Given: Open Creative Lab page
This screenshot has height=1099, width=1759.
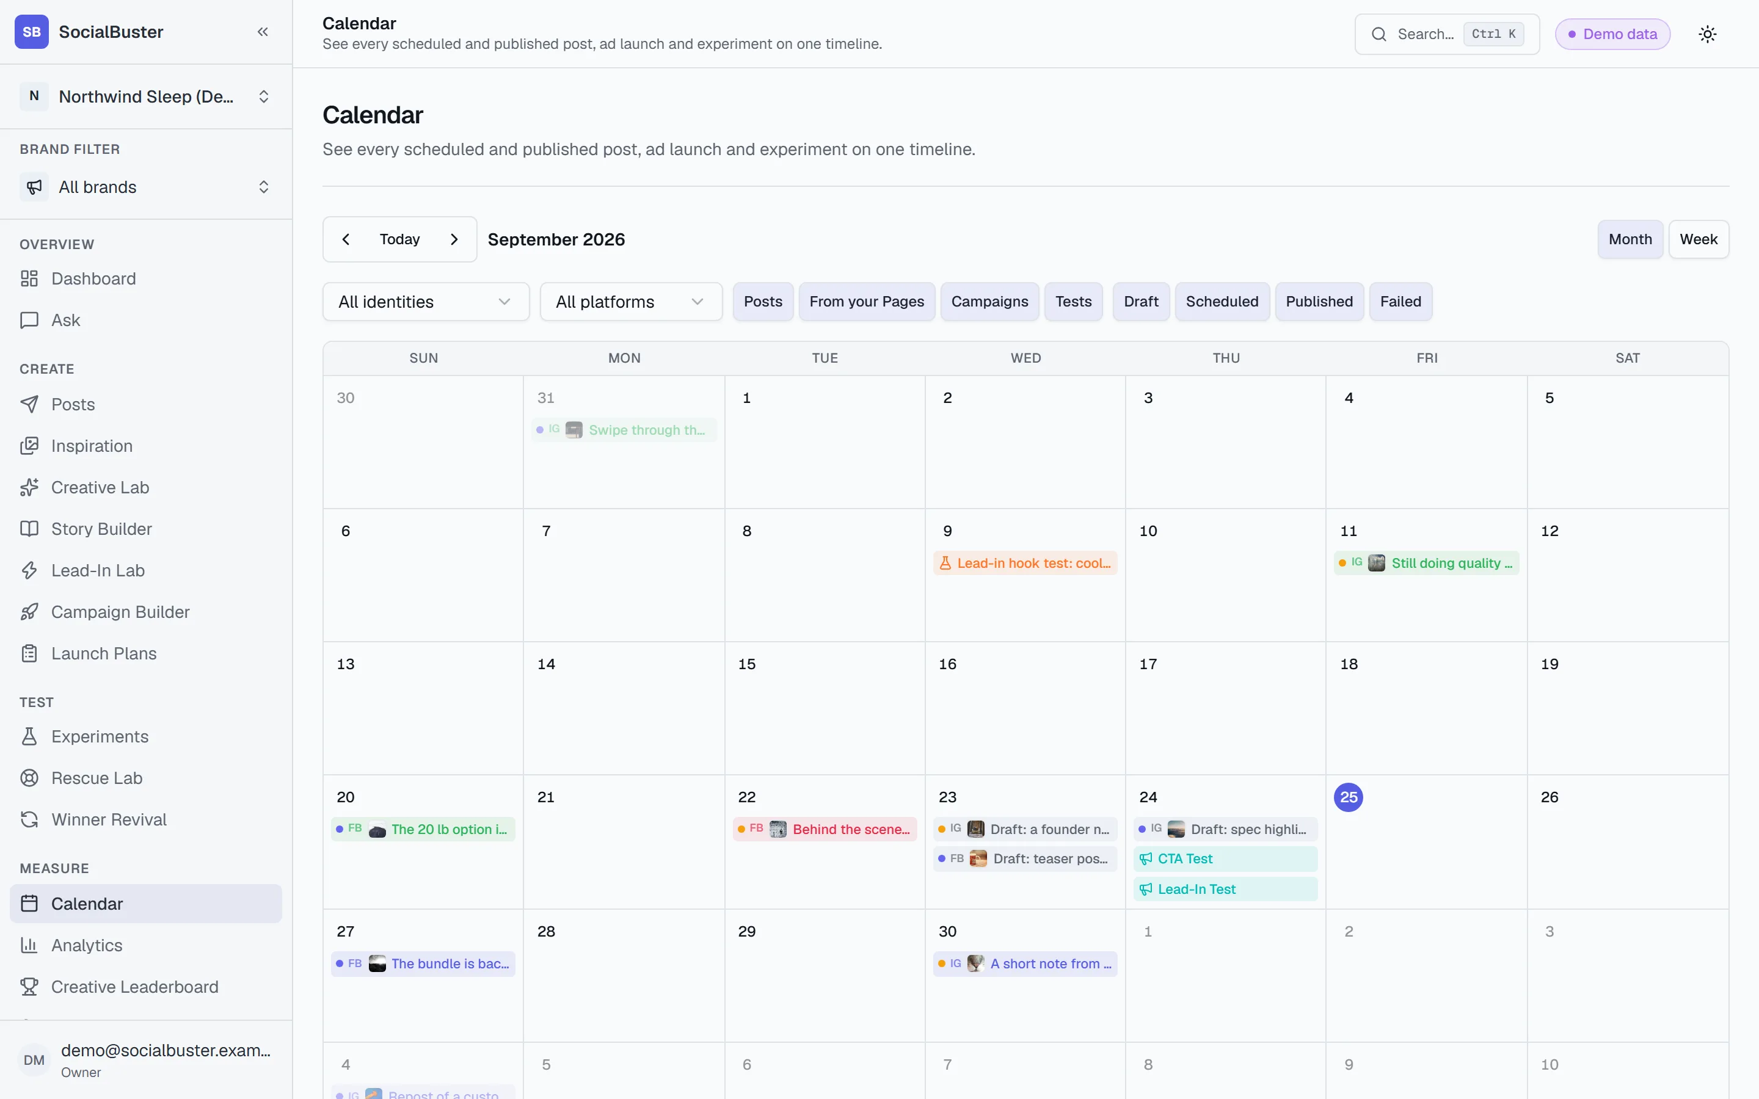Looking at the screenshot, I should (145, 487).
